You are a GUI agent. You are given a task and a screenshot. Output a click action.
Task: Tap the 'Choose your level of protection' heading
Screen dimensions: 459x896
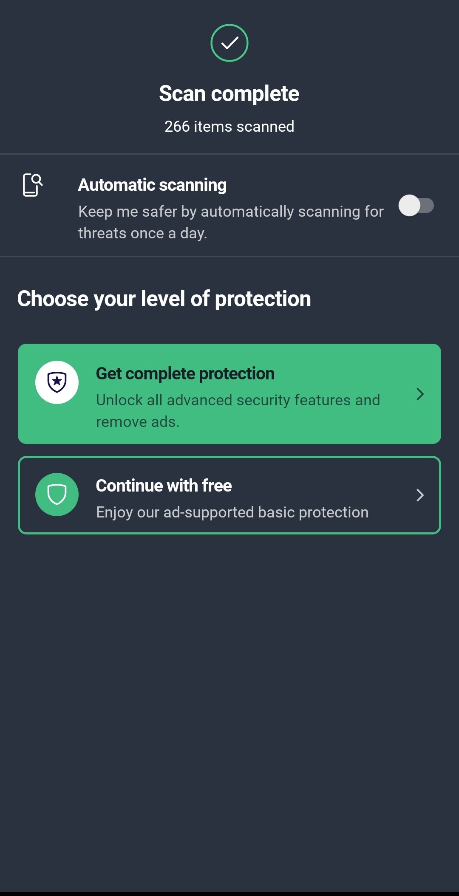(x=164, y=299)
